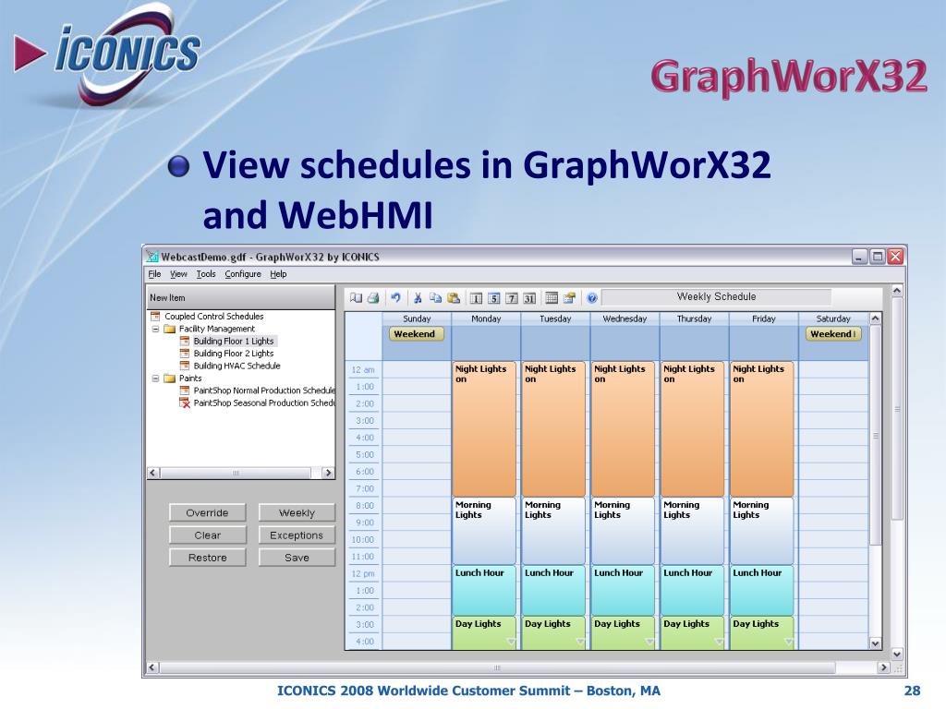This screenshot has height=709, width=946.
Task: Select Coupled Control Schedules tree item
Action: pos(214,316)
